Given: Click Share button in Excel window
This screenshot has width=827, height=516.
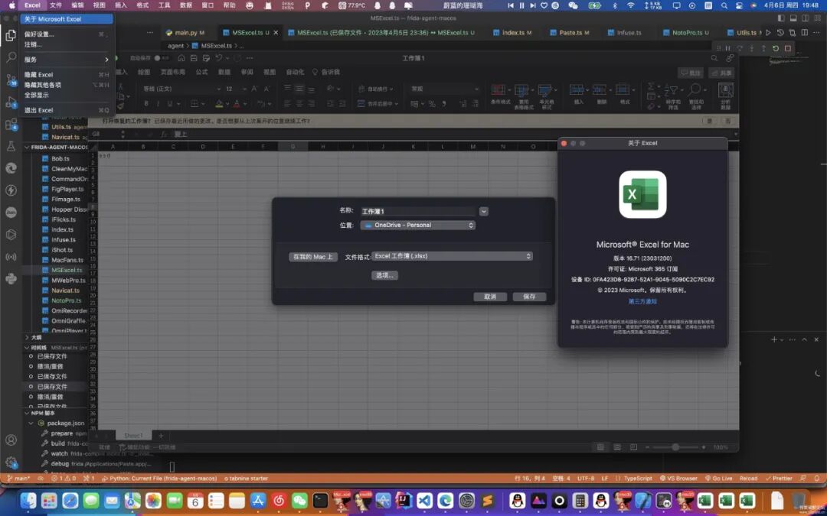Looking at the screenshot, I should (721, 73).
